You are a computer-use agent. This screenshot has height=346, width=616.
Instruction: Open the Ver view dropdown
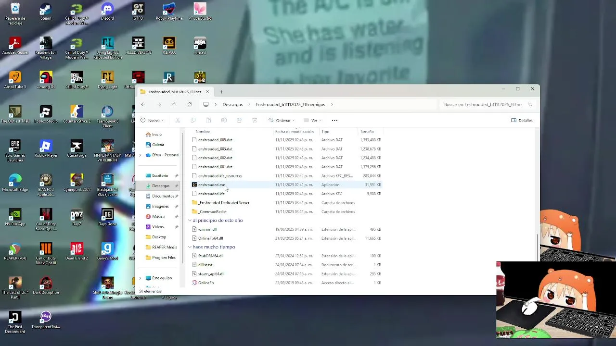[312, 120]
